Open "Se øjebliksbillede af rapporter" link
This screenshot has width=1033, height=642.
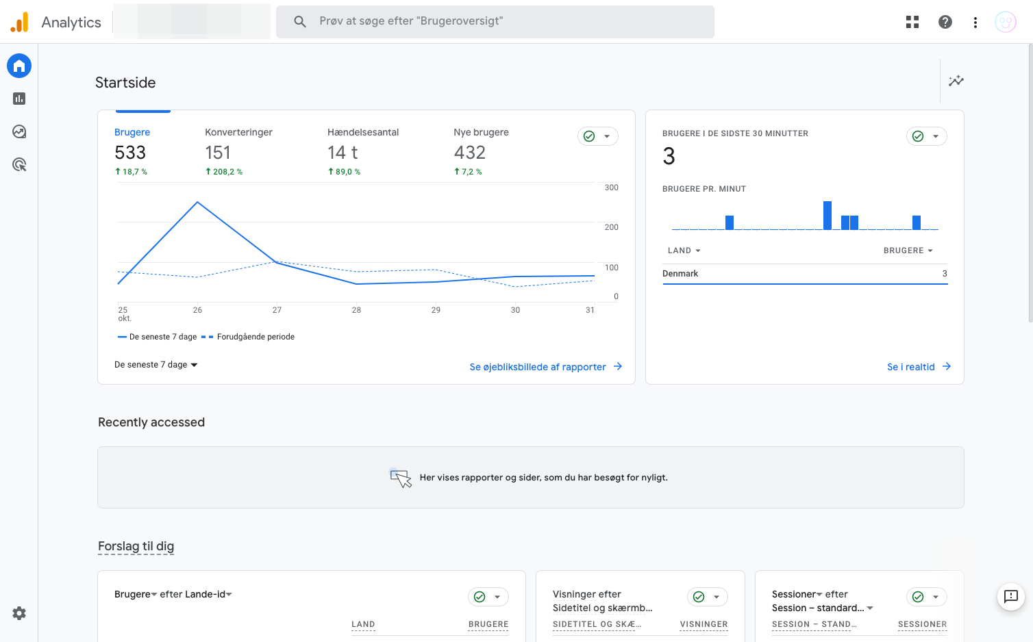coord(546,367)
